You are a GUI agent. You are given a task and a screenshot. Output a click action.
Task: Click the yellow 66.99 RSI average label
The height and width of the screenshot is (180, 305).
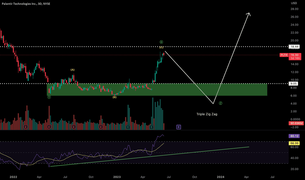coord(294,143)
